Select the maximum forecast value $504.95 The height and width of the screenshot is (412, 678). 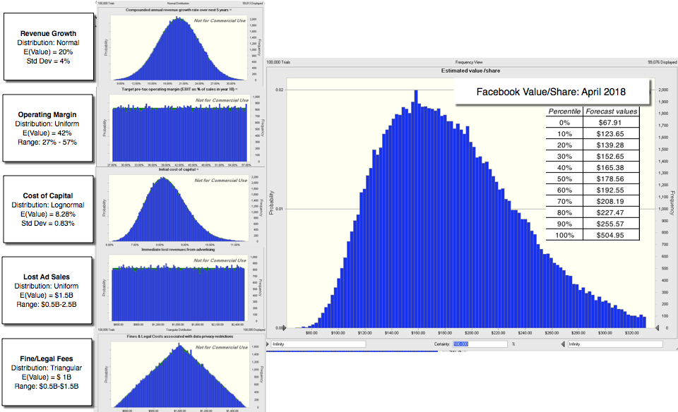pos(611,235)
